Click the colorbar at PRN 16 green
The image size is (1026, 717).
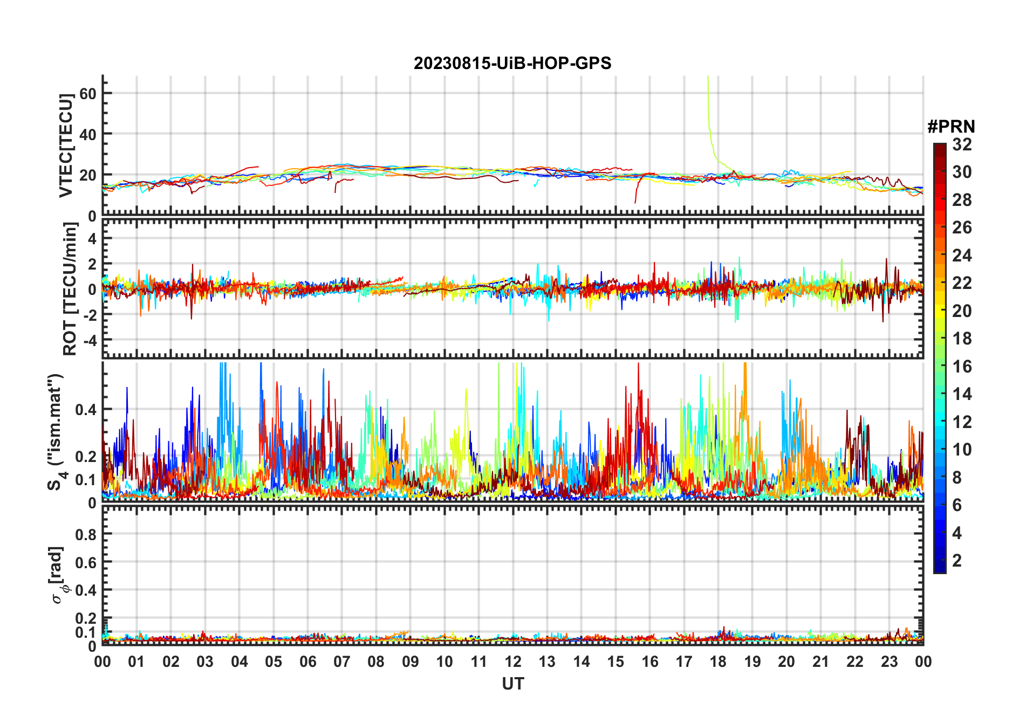[x=940, y=366]
